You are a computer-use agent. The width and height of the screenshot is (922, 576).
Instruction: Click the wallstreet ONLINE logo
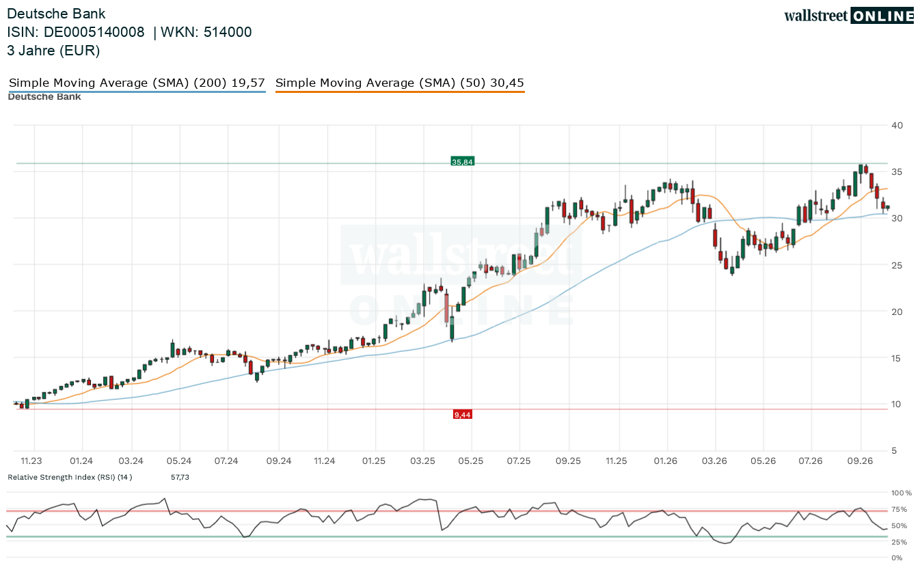pyautogui.click(x=849, y=16)
